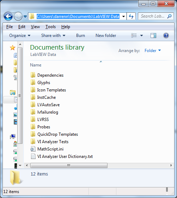Select the Videos library icon
177x198 pixels.
coord(15,122)
